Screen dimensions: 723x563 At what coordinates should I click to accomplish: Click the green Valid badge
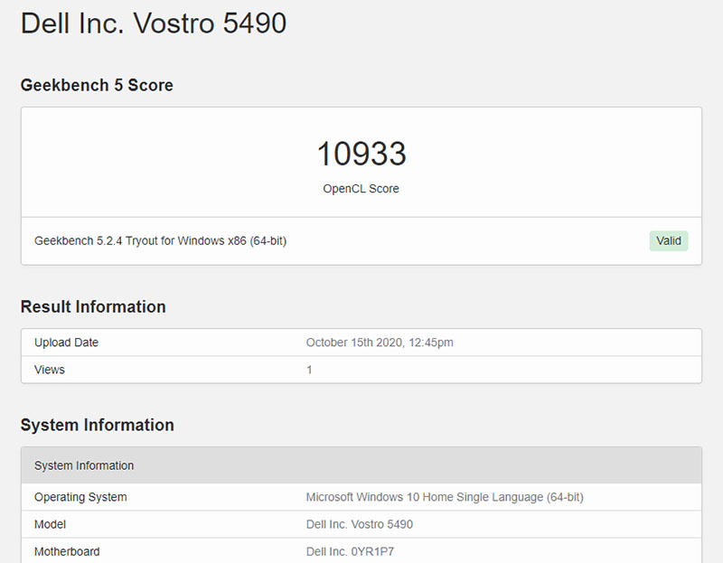(669, 240)
